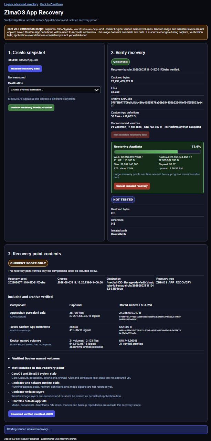211x441 pixels.
Task: Open the Choose a verified destination dropdown
Action: pos(54,90)
